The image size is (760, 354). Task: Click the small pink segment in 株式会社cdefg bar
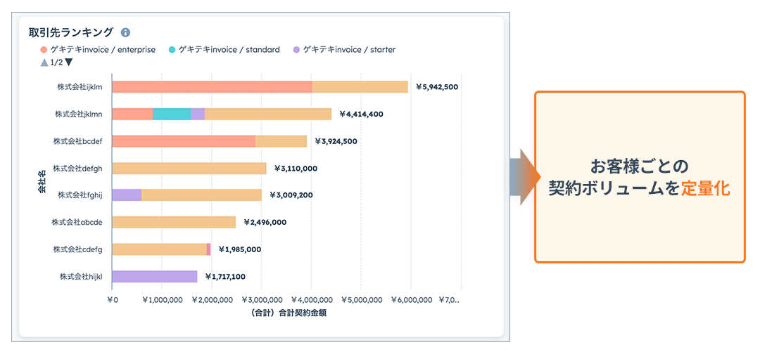[x=208, y=249]
